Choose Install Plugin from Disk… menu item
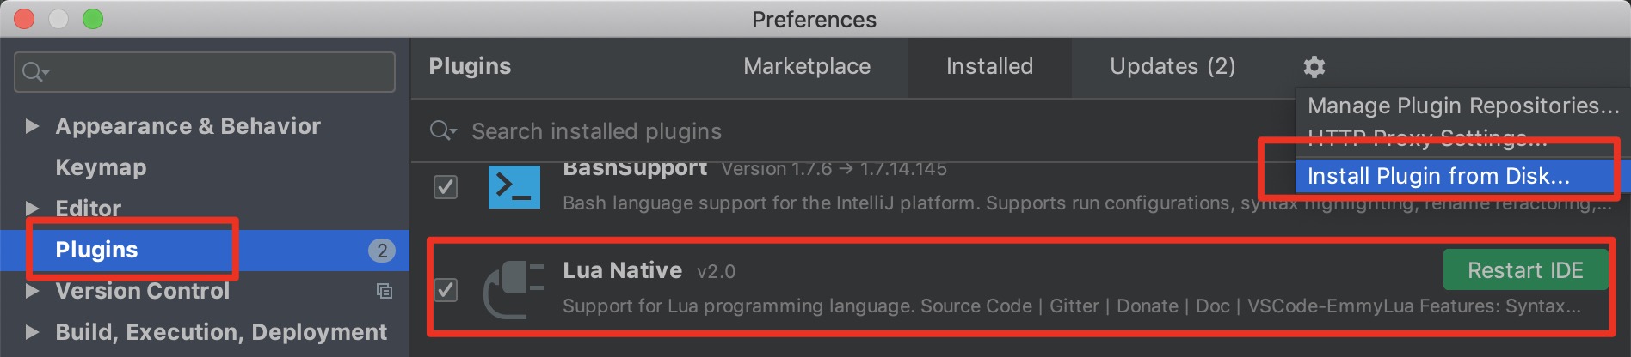This screenshot has height=357, width=1631. pos(1438,176)
